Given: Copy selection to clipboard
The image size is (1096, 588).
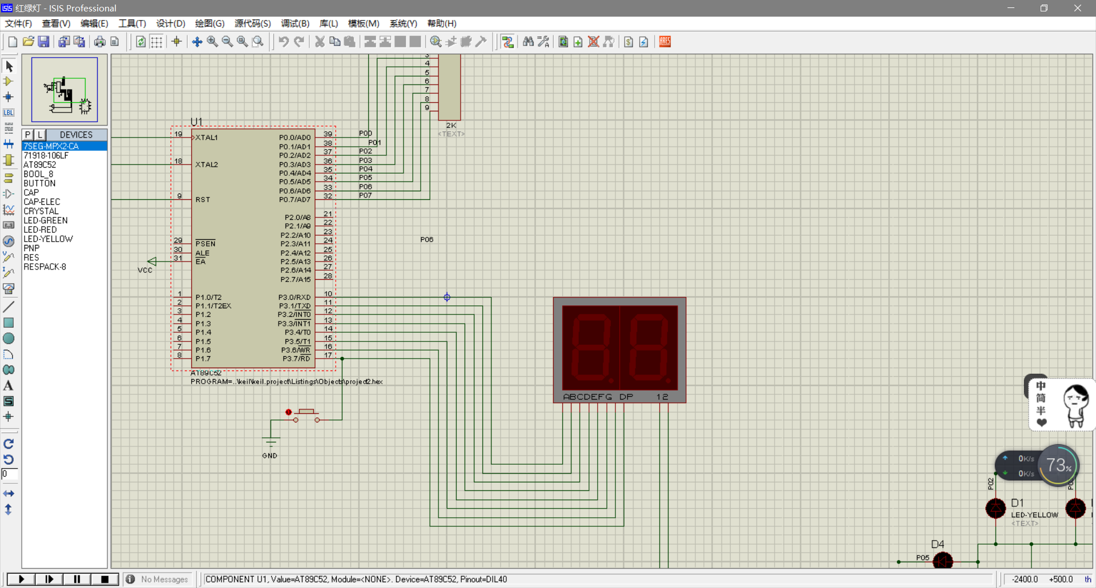Looking at the screenshot, I should click(x=335, y=42).
